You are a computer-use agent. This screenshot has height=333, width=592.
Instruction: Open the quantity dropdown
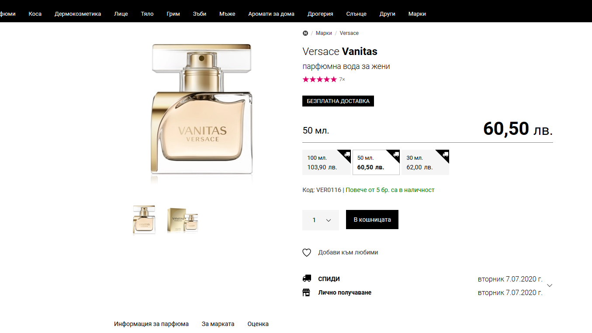coord(321,220)
